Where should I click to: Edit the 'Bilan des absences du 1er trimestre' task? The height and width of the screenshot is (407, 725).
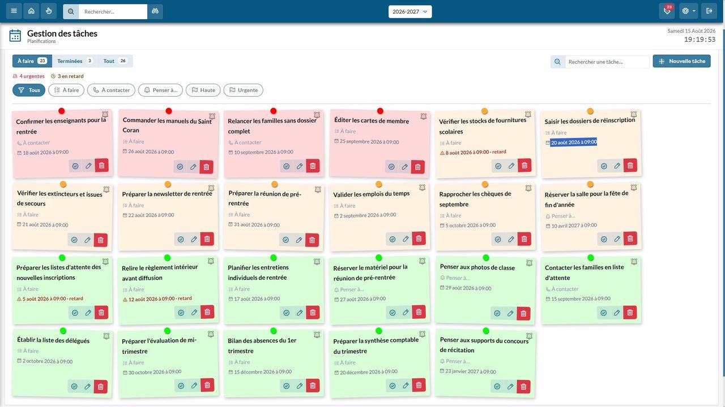coord(300,386)
